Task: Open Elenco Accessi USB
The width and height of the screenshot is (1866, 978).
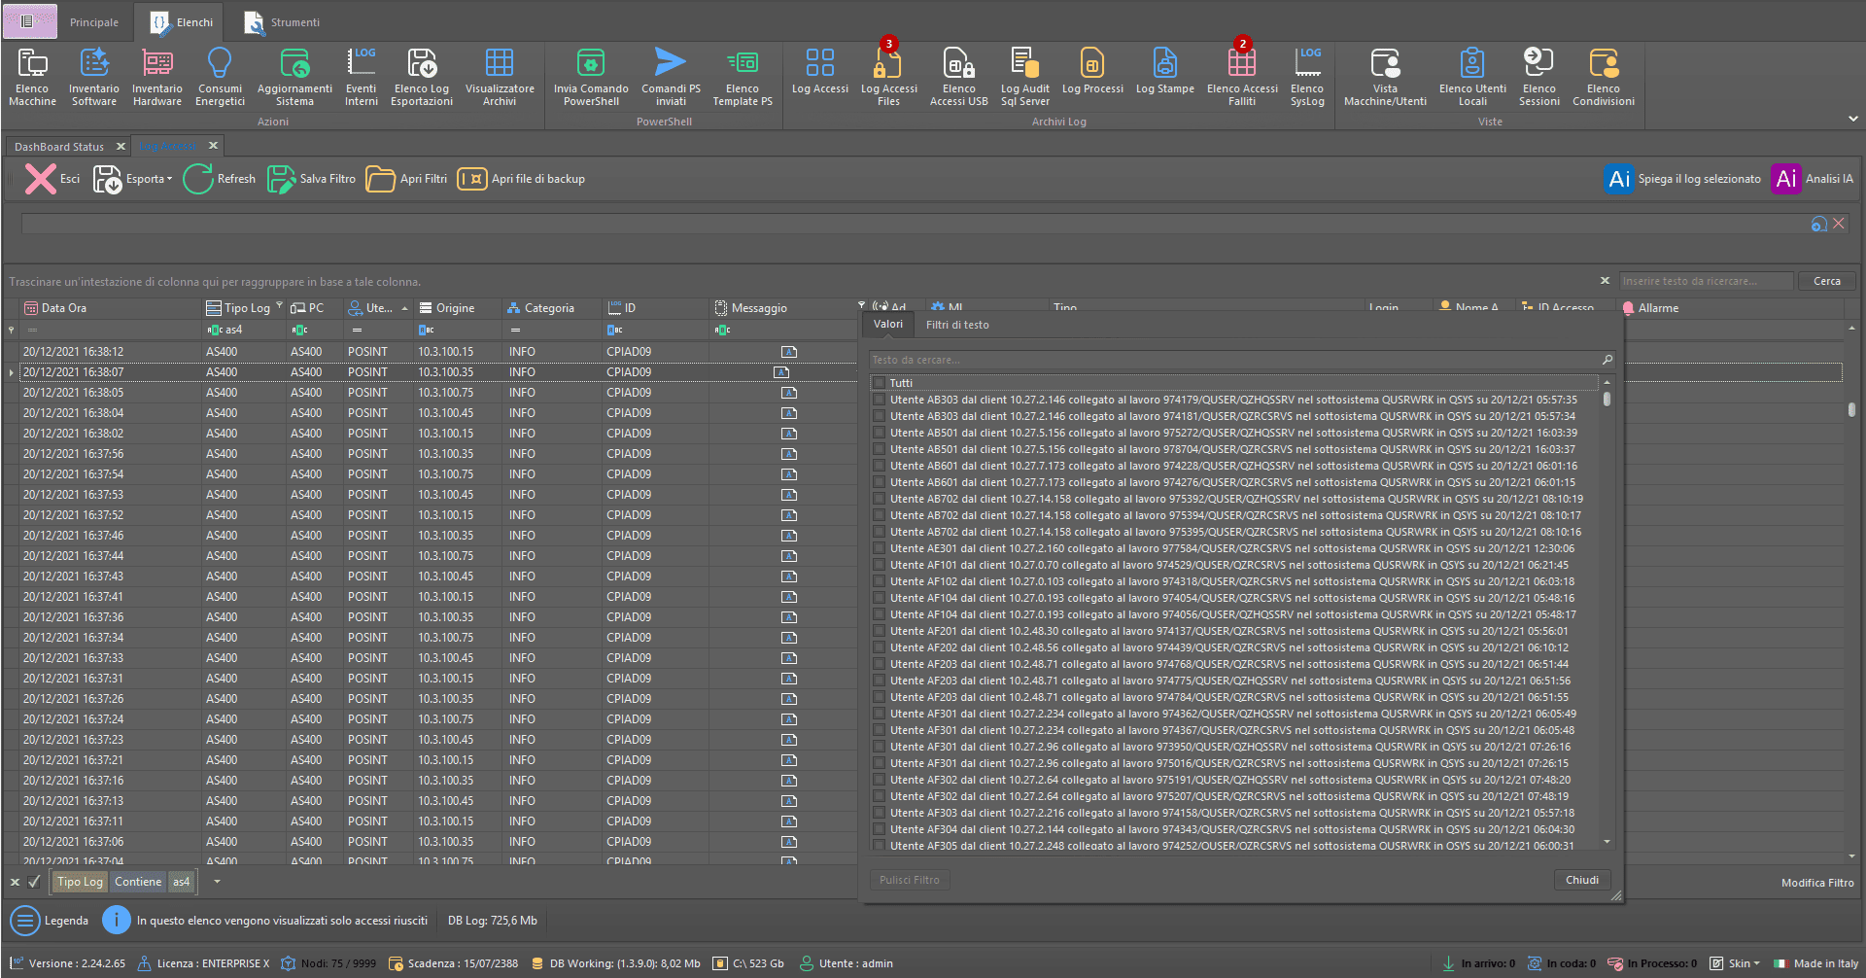Action: coord(958,77)
